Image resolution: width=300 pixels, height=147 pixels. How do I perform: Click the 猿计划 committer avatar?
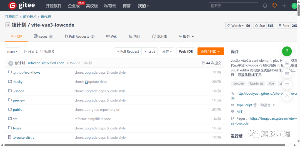pos(11,63)
